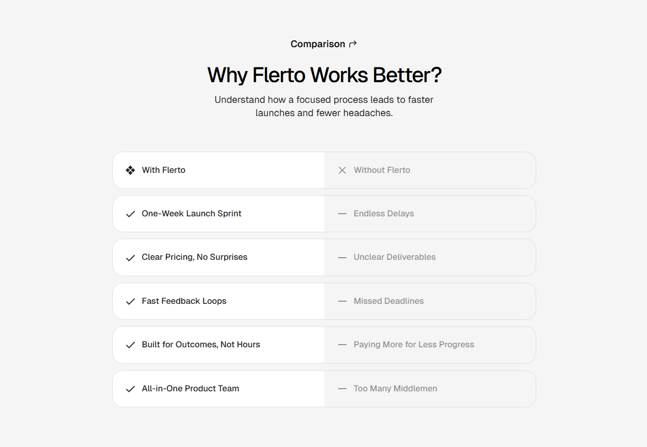Click the X icon beside Without Flerto
The height and width of the screenshot is (447, 647).
click(x=342, y=170)
